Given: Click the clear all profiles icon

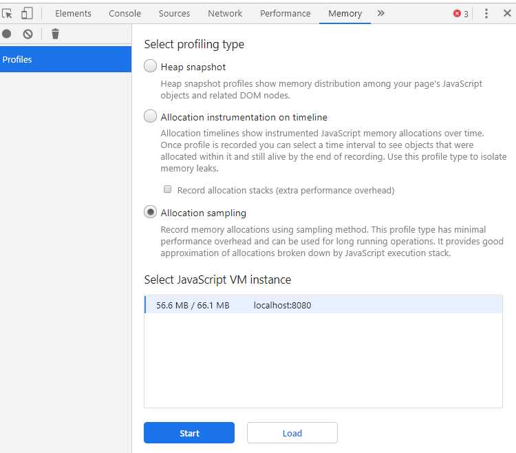Looking at the screenshot, I should click(x=28, y=34).
